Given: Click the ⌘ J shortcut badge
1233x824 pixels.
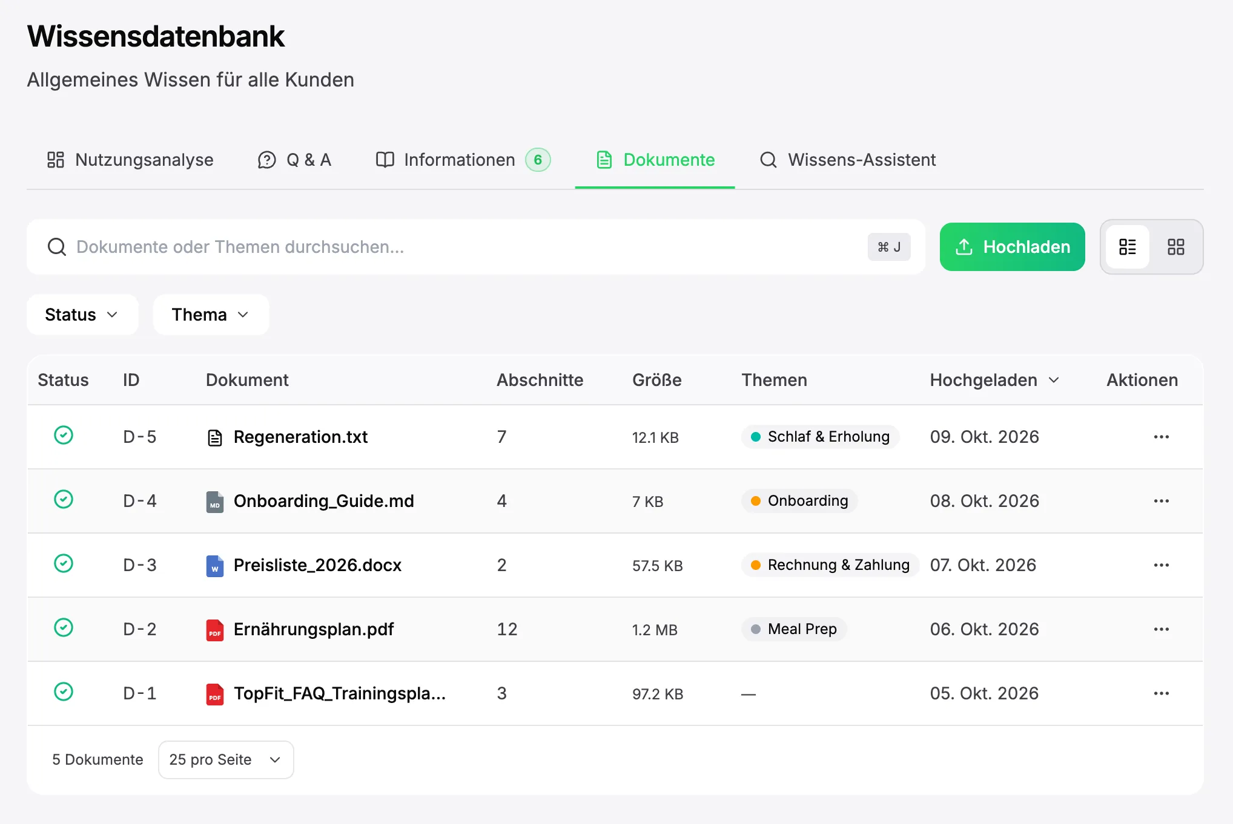Looking at the screenshot, I should [888, 247].
